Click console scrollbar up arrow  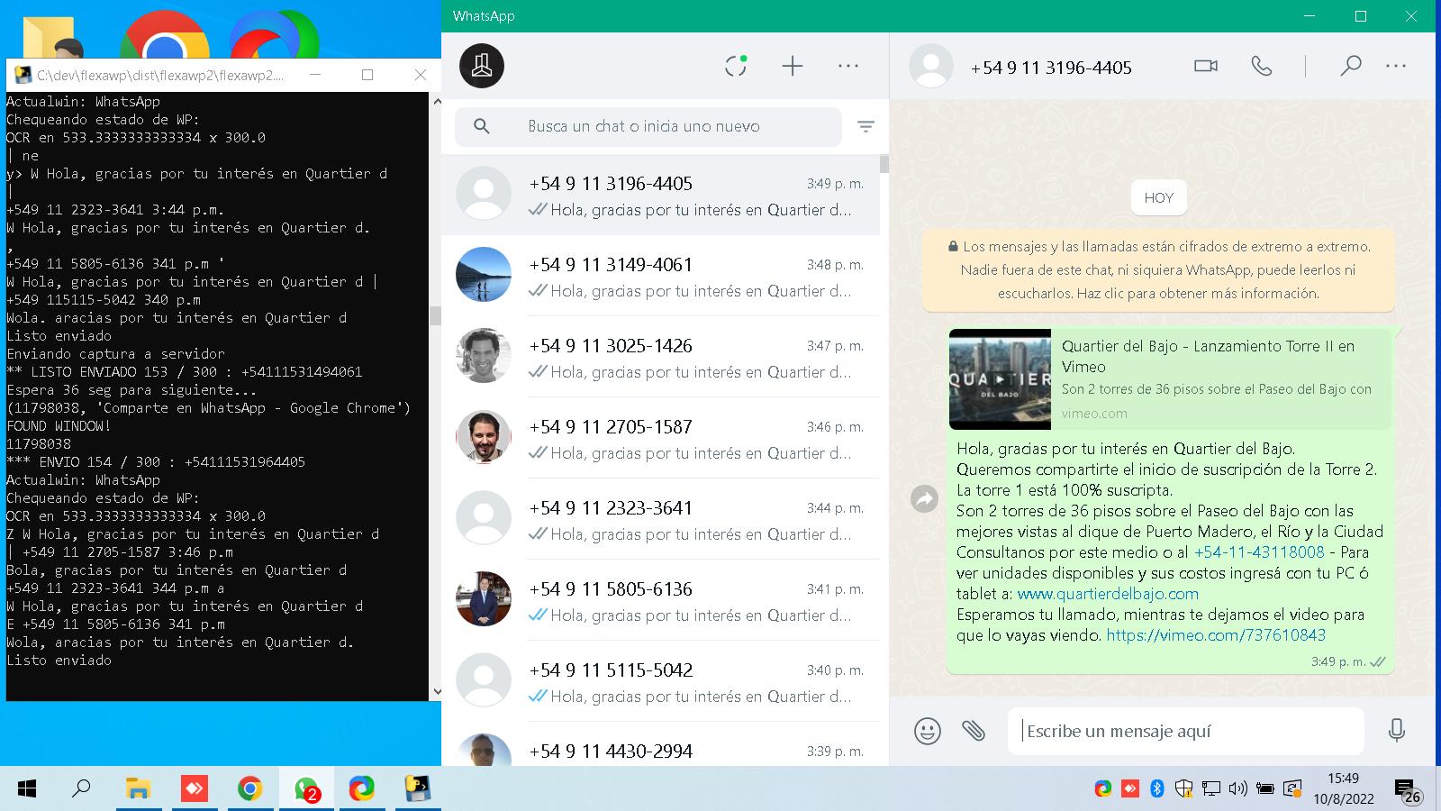point(436,102)
